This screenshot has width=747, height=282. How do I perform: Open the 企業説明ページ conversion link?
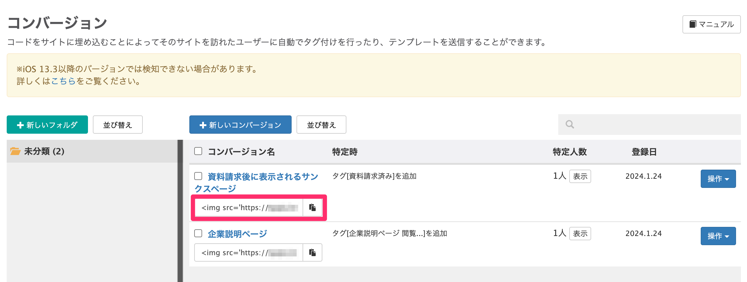coord(237,234)
